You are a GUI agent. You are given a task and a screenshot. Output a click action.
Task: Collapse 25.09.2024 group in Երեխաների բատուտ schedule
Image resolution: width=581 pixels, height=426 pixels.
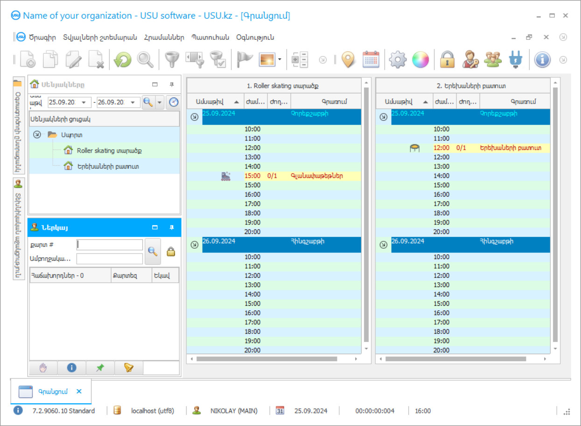(384, 117)
